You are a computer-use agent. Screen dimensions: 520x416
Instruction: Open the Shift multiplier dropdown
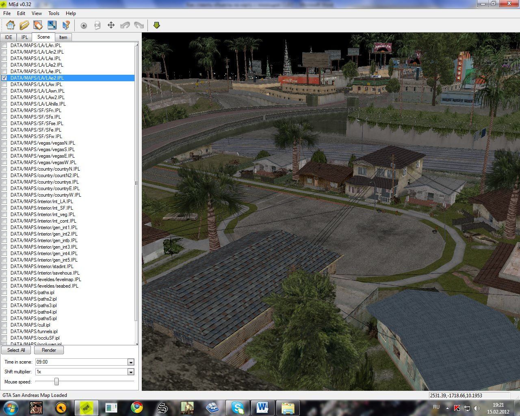[131, 372]
